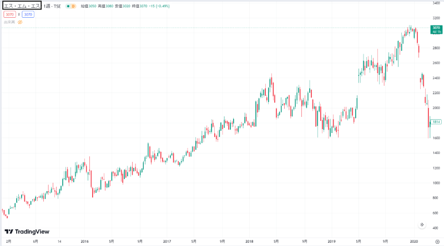Toggle the 出来高 volume indicator visibility eye icon
The height and width of the screenshot is (246, 444).
[x=20, y=22]
